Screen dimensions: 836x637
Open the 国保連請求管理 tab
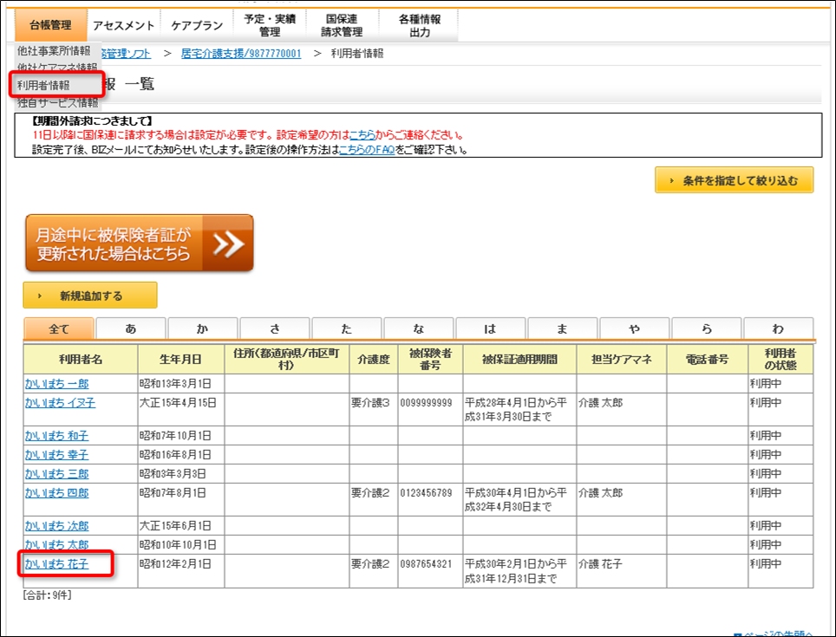point(342,25)
